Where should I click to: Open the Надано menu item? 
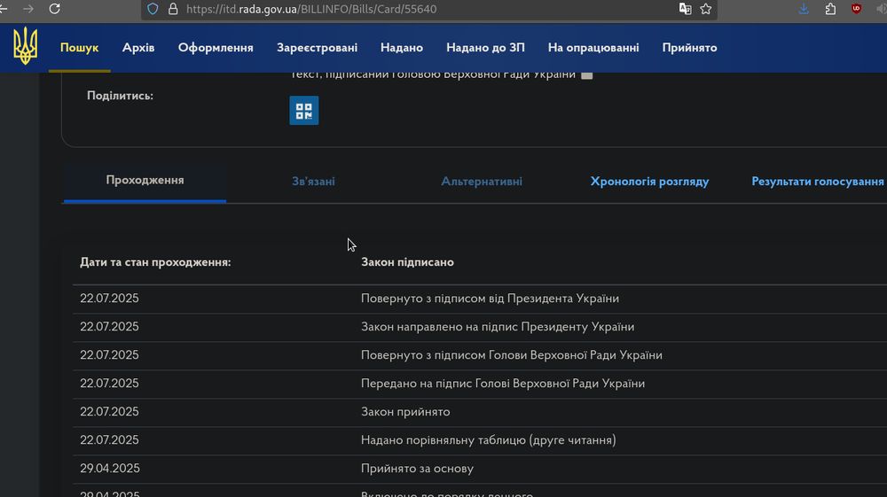click(x=402, y=48)
